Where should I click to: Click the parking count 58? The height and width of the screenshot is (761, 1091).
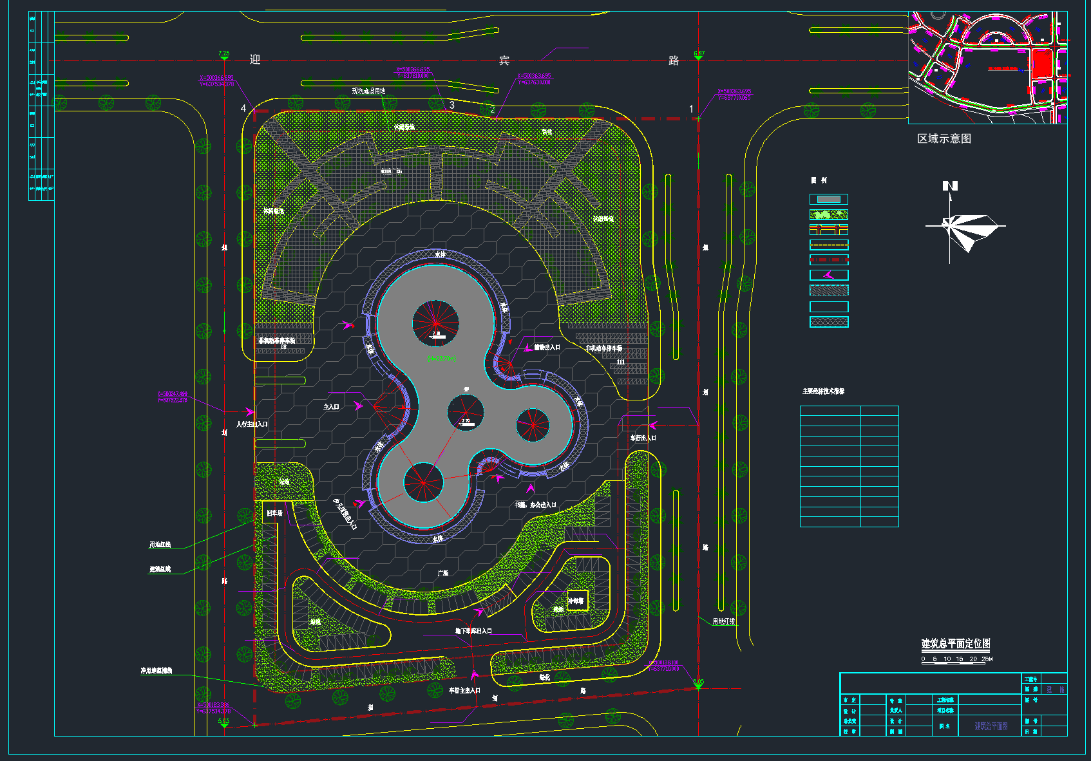283,347
